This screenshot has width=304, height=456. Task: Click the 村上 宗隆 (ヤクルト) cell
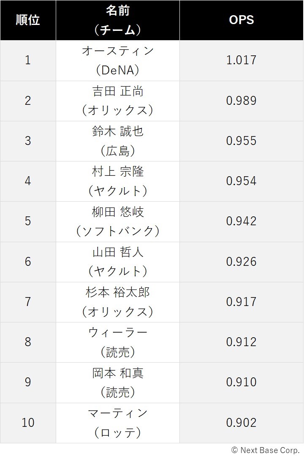click(118, 181)
